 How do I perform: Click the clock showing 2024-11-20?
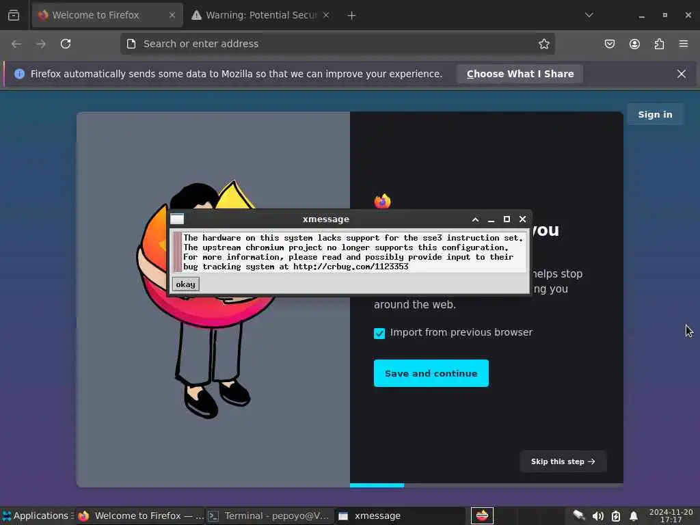click(x=671, y=515)
